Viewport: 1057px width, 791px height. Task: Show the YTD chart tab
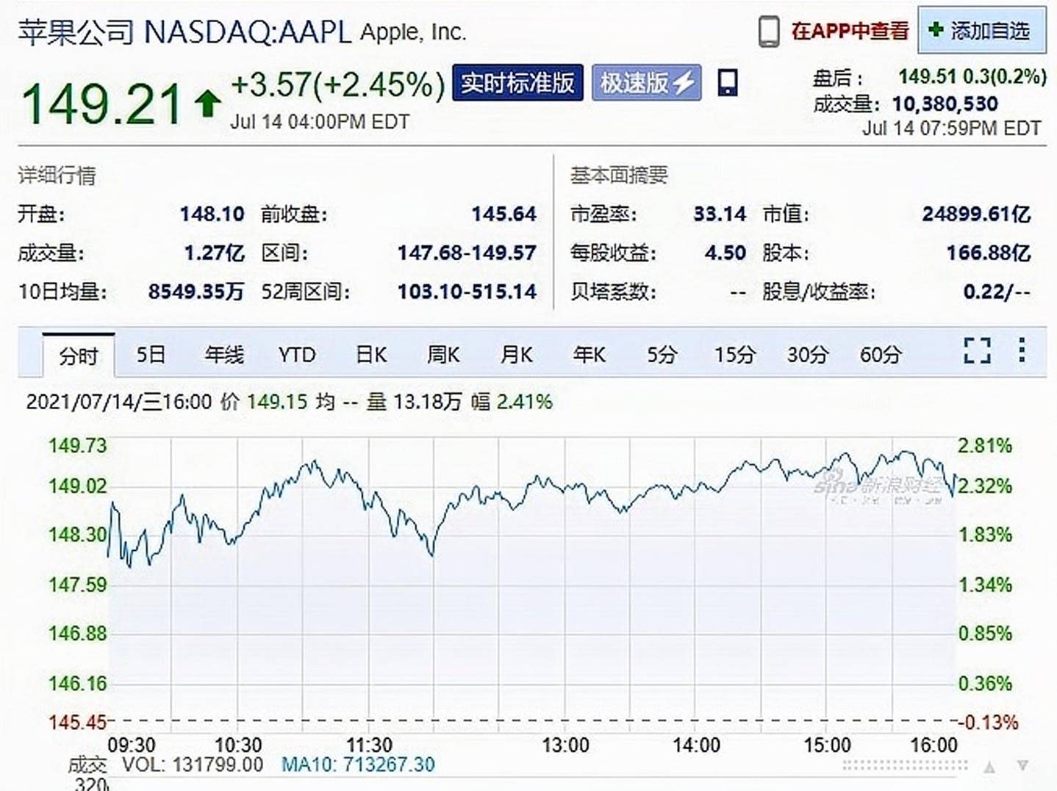(297, 355)
